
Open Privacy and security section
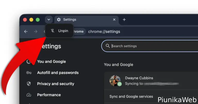(x=56, y=84)
